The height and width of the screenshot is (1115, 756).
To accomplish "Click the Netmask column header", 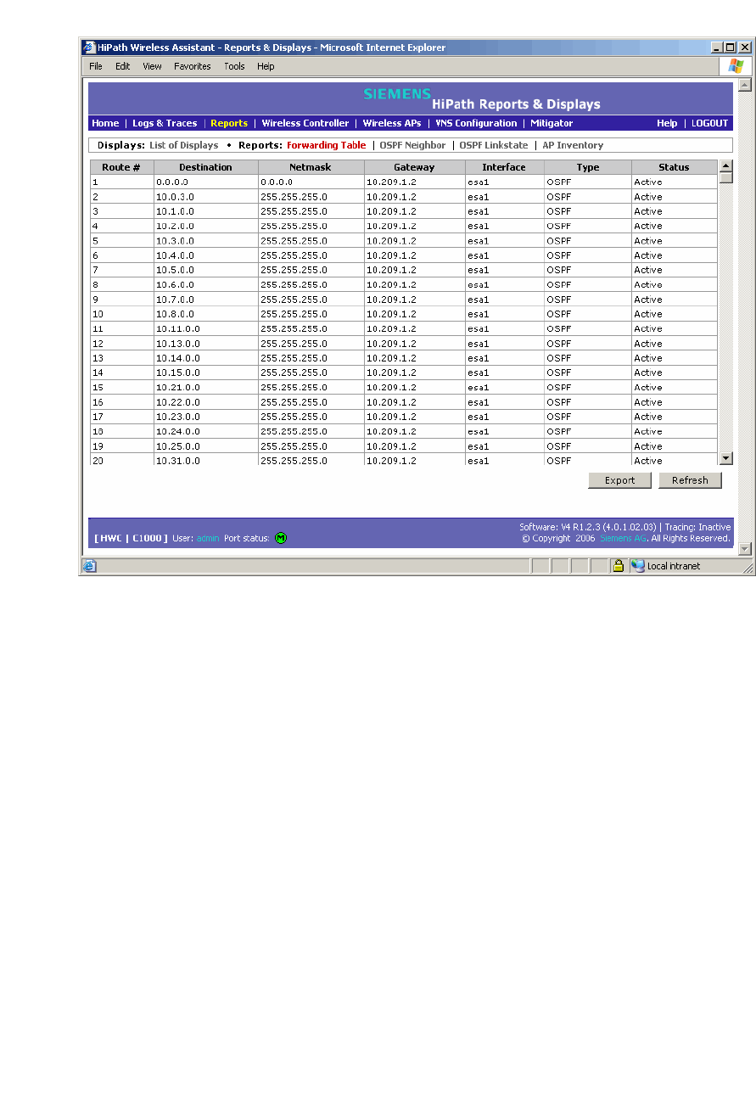I will (x=311, y=167).
